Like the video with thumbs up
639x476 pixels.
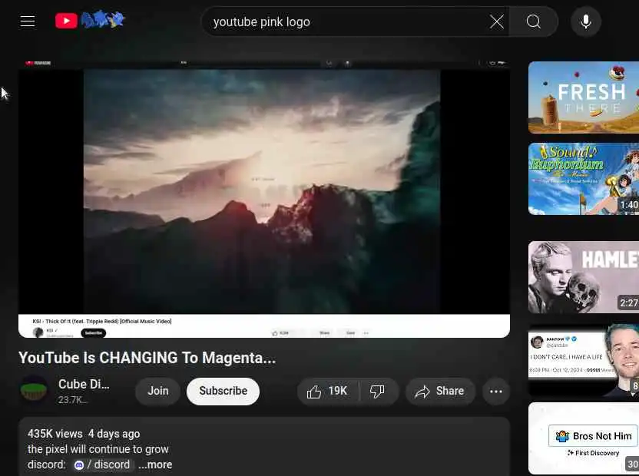327,392
